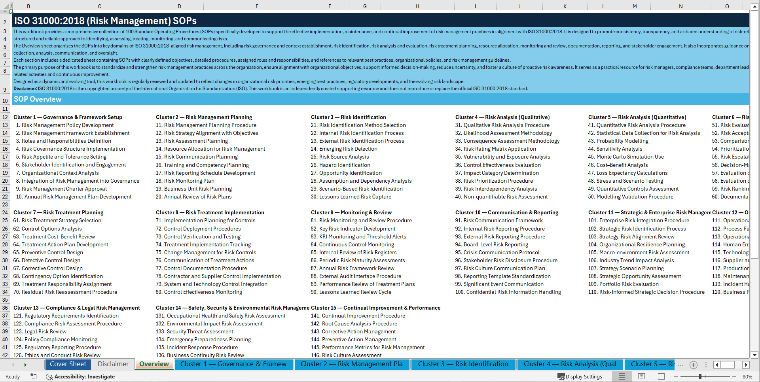Viewport: 760px width, 382px height.
Task: Click the Accessibility checker icon
Action: [x=49, y=376]
